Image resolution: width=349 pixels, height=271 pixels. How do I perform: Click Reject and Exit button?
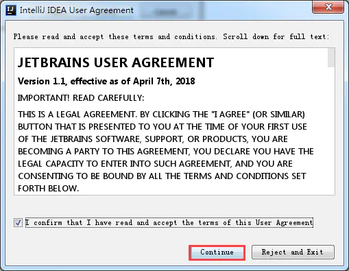293,252
